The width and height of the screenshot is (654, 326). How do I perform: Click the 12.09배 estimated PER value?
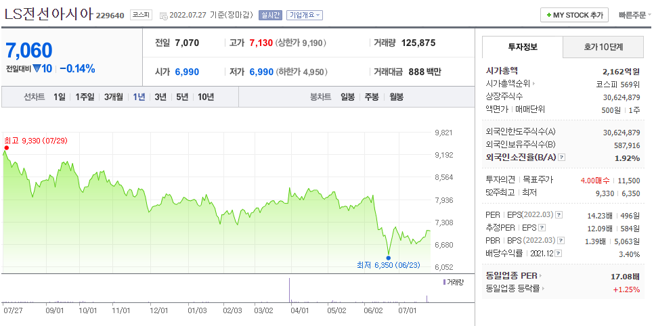coord(600,229)
